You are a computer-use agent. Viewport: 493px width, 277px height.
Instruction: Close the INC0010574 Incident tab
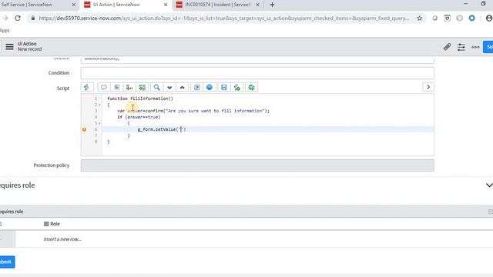pos(257,5)
